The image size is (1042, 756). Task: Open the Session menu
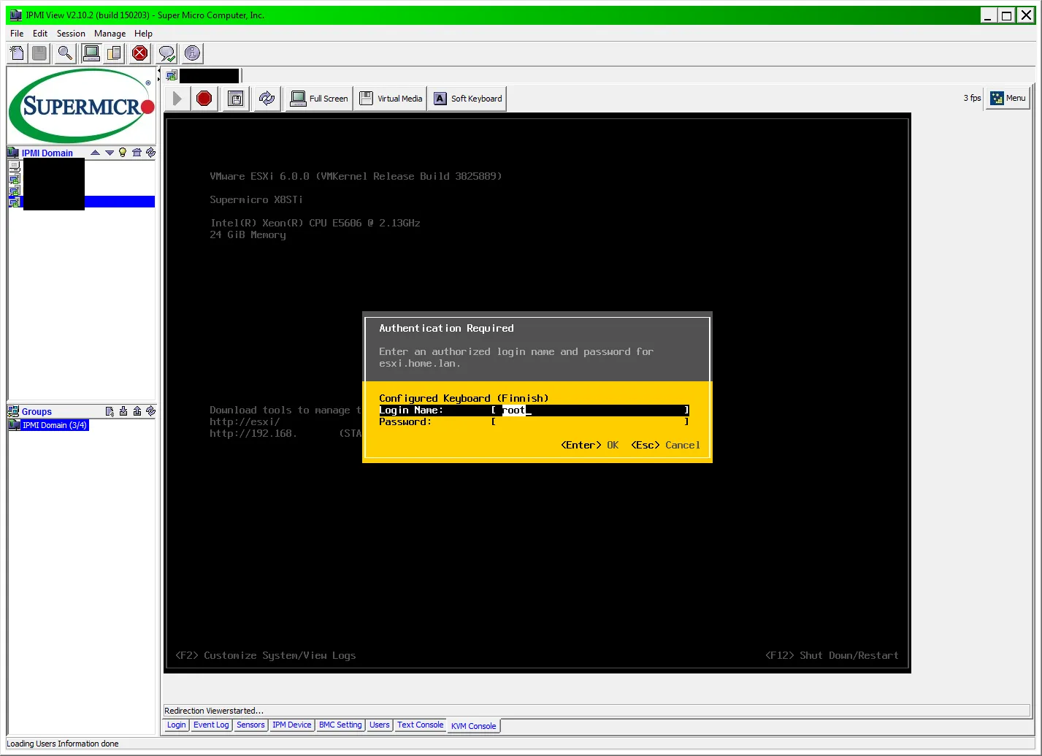pyautogui.click(x=70, y=34)
